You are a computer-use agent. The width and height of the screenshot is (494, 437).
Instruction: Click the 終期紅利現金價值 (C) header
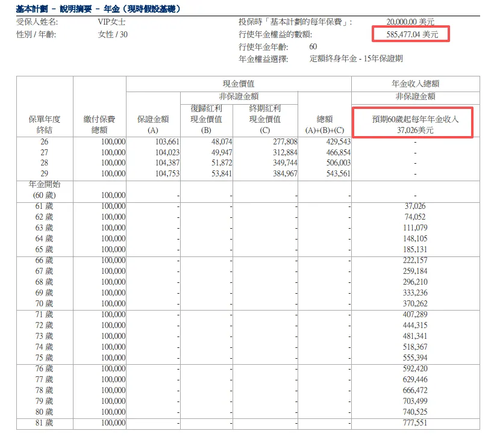click(x=264, y=119)
